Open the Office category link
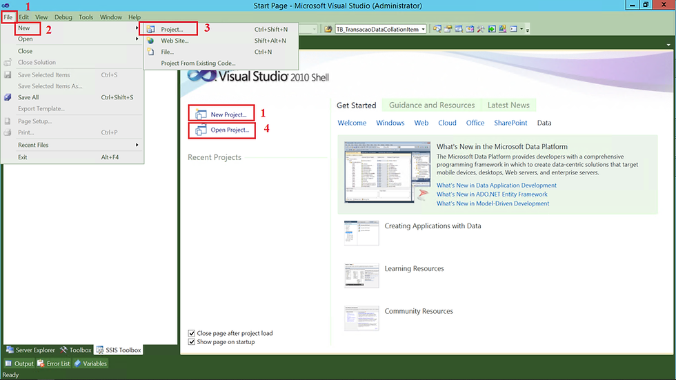Viewport: 676px width, 380px height. point(475,123)
